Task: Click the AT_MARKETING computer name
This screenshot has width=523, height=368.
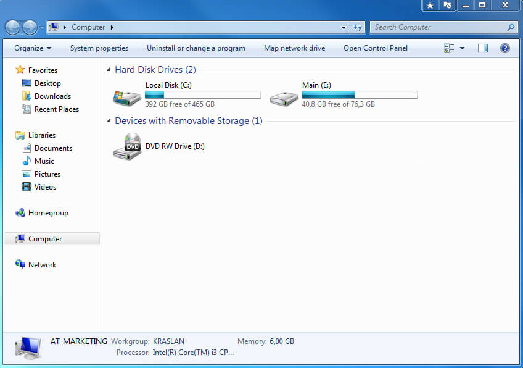Action: (x=79, y=341)
